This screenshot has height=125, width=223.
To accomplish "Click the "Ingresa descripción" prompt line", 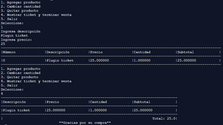I will [21, 31].
